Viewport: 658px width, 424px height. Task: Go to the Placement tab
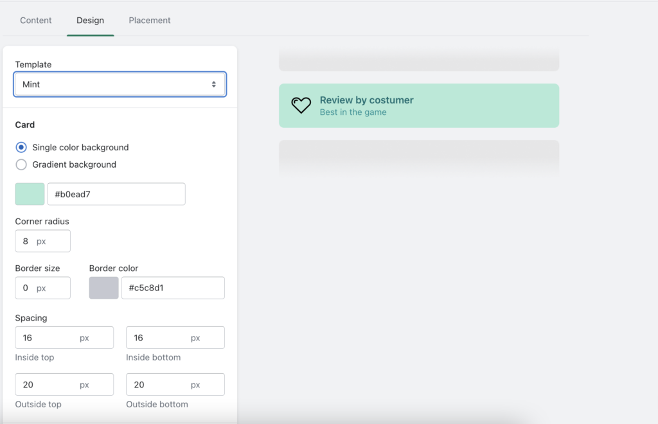point(150,21)
